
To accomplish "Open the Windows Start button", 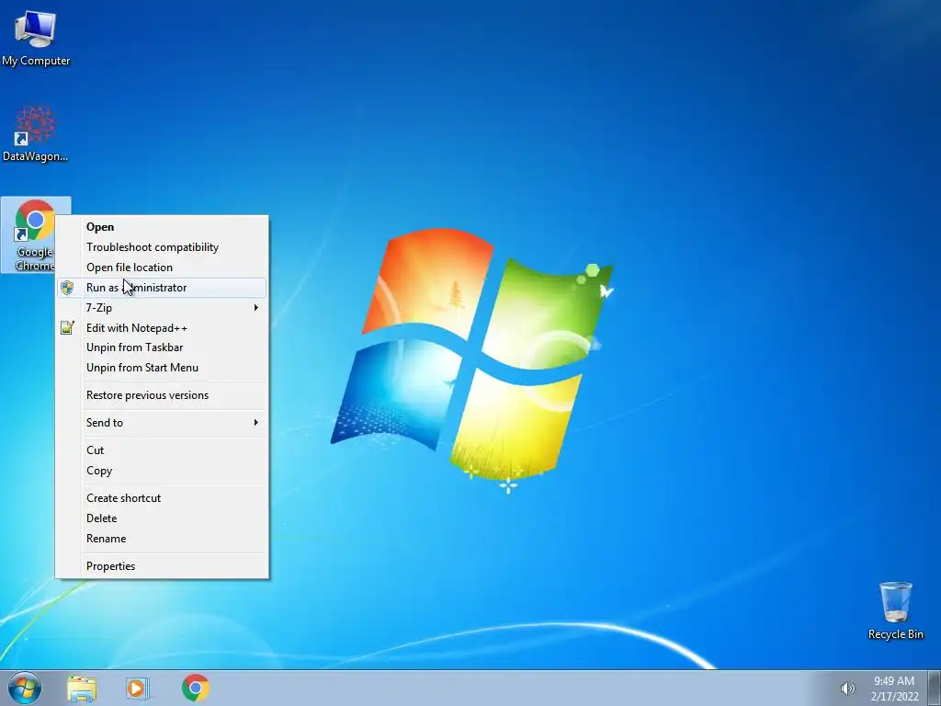I will pyautogui.click(x=25, y=688).
